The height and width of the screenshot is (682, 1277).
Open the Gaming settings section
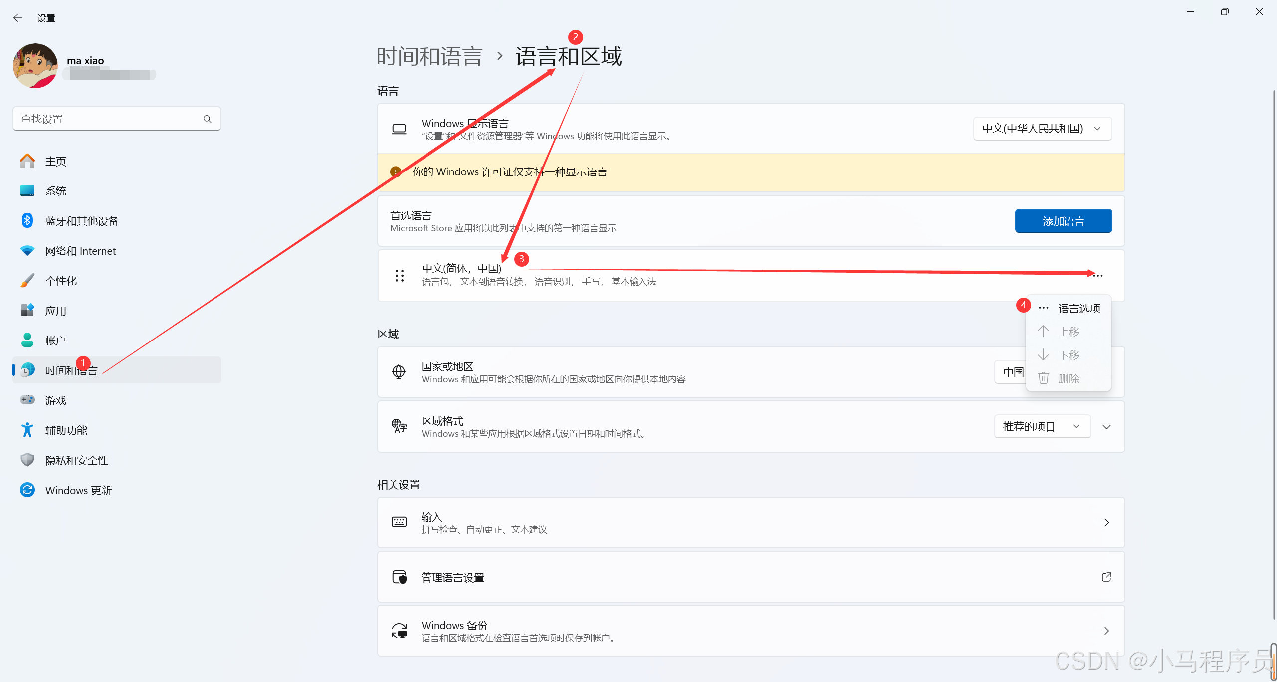point(55,400)
